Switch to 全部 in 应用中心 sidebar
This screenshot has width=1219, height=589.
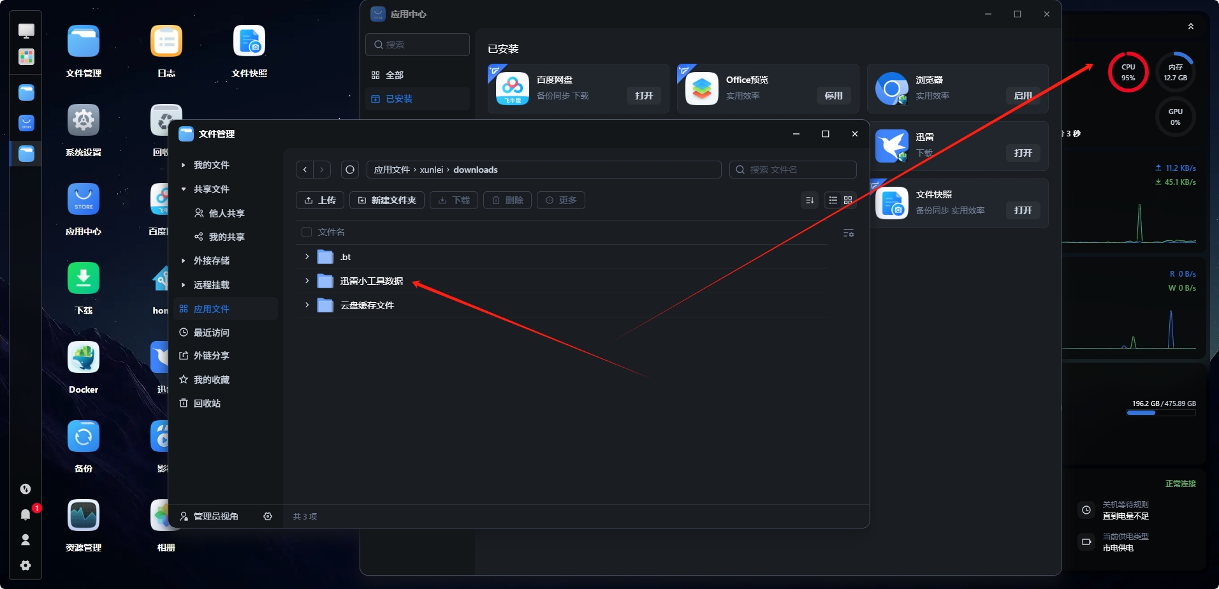(418, 75)
